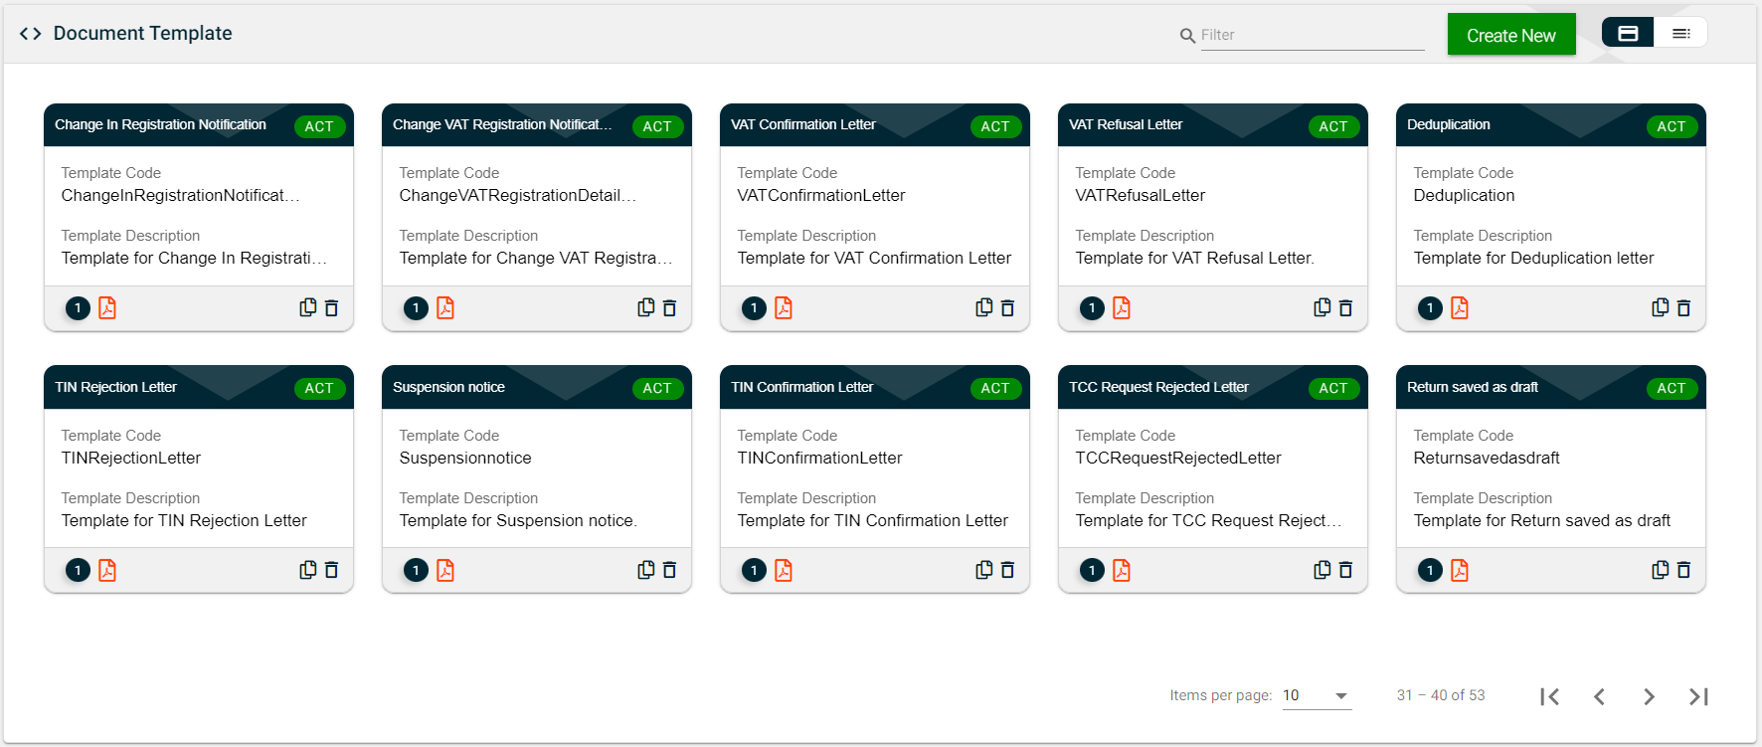Viewport: 1762px width, 747px height.
Task: Open the Items per page dropdown
Action: tap(1316, 695)
